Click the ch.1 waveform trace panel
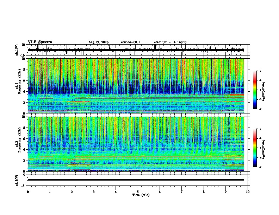Image resolution: width=279 pixels, height=215 pixels. coord(138,50)
